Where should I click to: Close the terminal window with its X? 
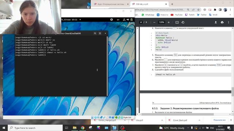105,33
